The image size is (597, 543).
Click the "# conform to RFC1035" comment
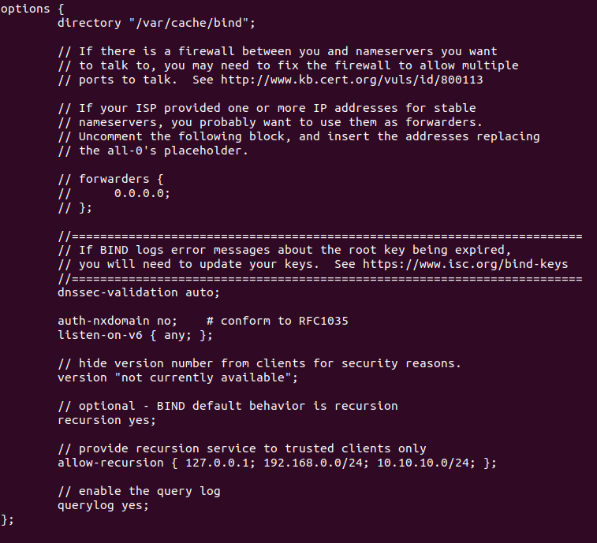[x=277, y=321]
